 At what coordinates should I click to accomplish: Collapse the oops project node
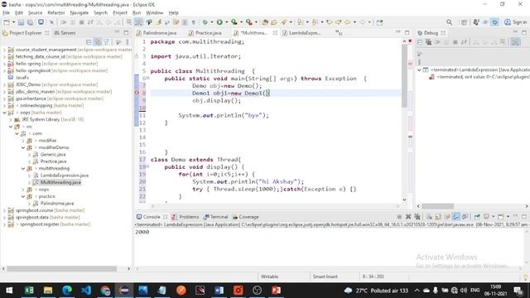pyautogui.click(x=4, y=113)
